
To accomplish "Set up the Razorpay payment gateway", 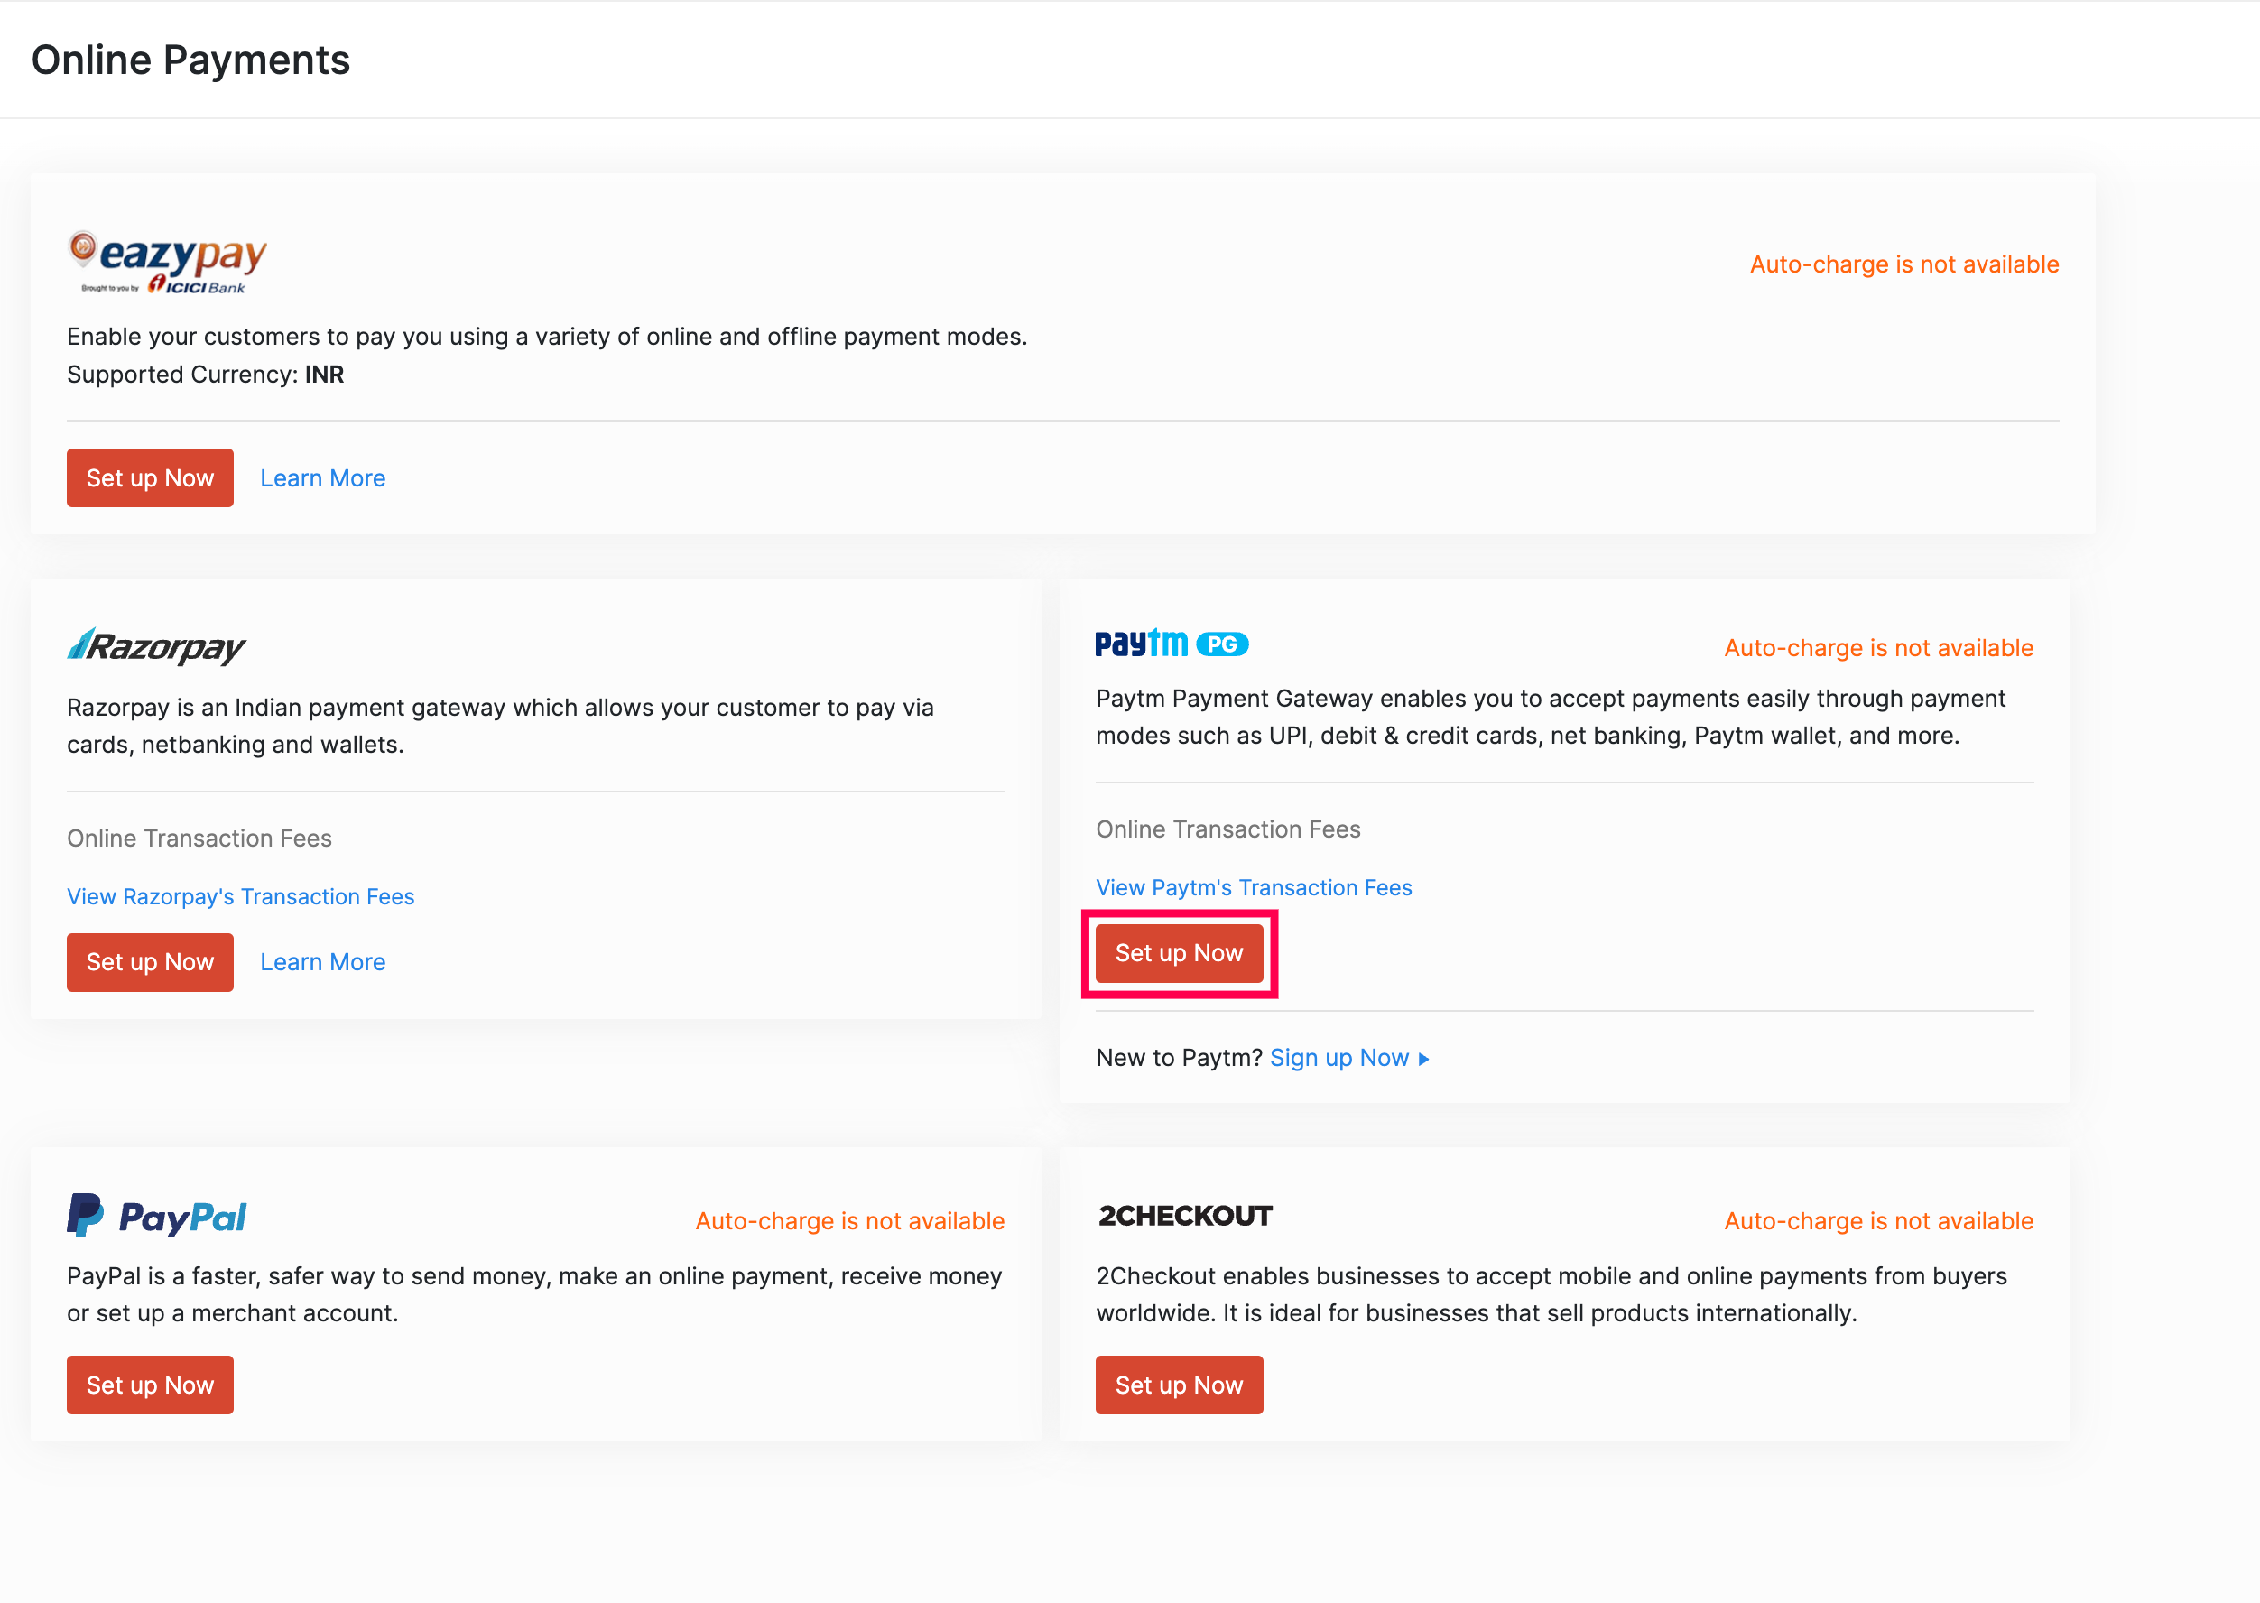I will (149, 961).
